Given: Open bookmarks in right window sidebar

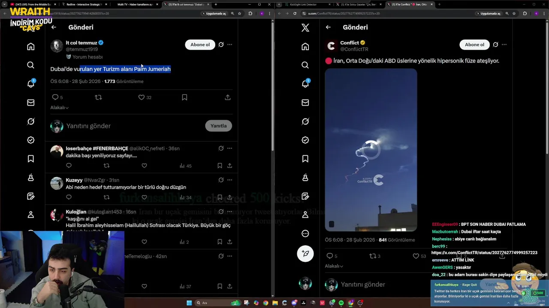Looking at the screenshot, I should [305, 159].
